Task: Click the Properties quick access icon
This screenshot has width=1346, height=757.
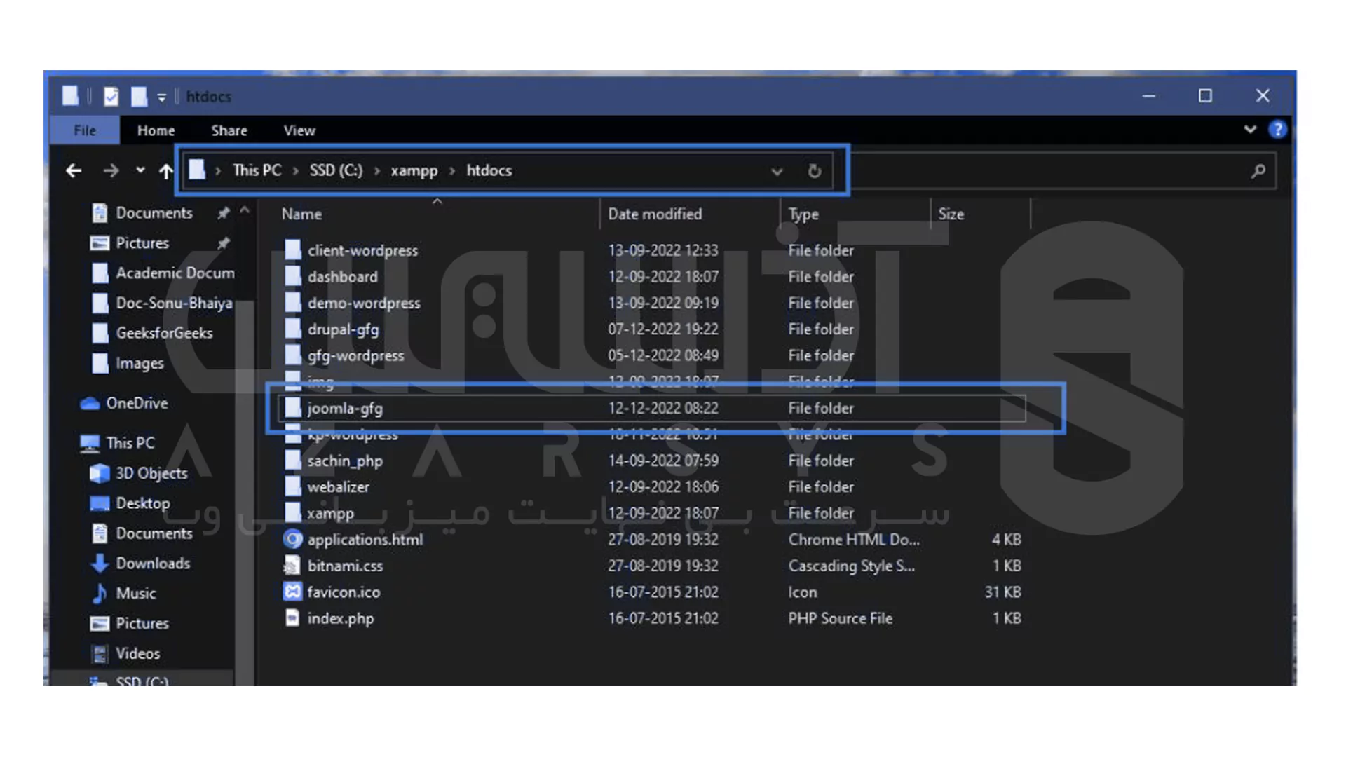Action: [x=111, y=97]
